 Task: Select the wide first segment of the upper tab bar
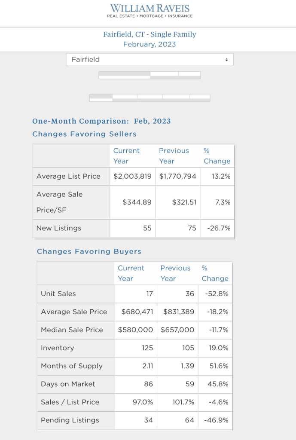(x=124, y=74)
